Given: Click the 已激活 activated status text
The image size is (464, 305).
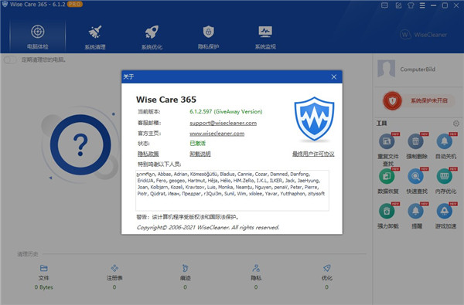Looking at the screenshot, I should pyautogui.click(x=197, y=144).
